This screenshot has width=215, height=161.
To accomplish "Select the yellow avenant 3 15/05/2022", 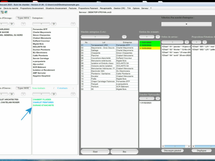I will pyautogui.click(x=150, y=48).
